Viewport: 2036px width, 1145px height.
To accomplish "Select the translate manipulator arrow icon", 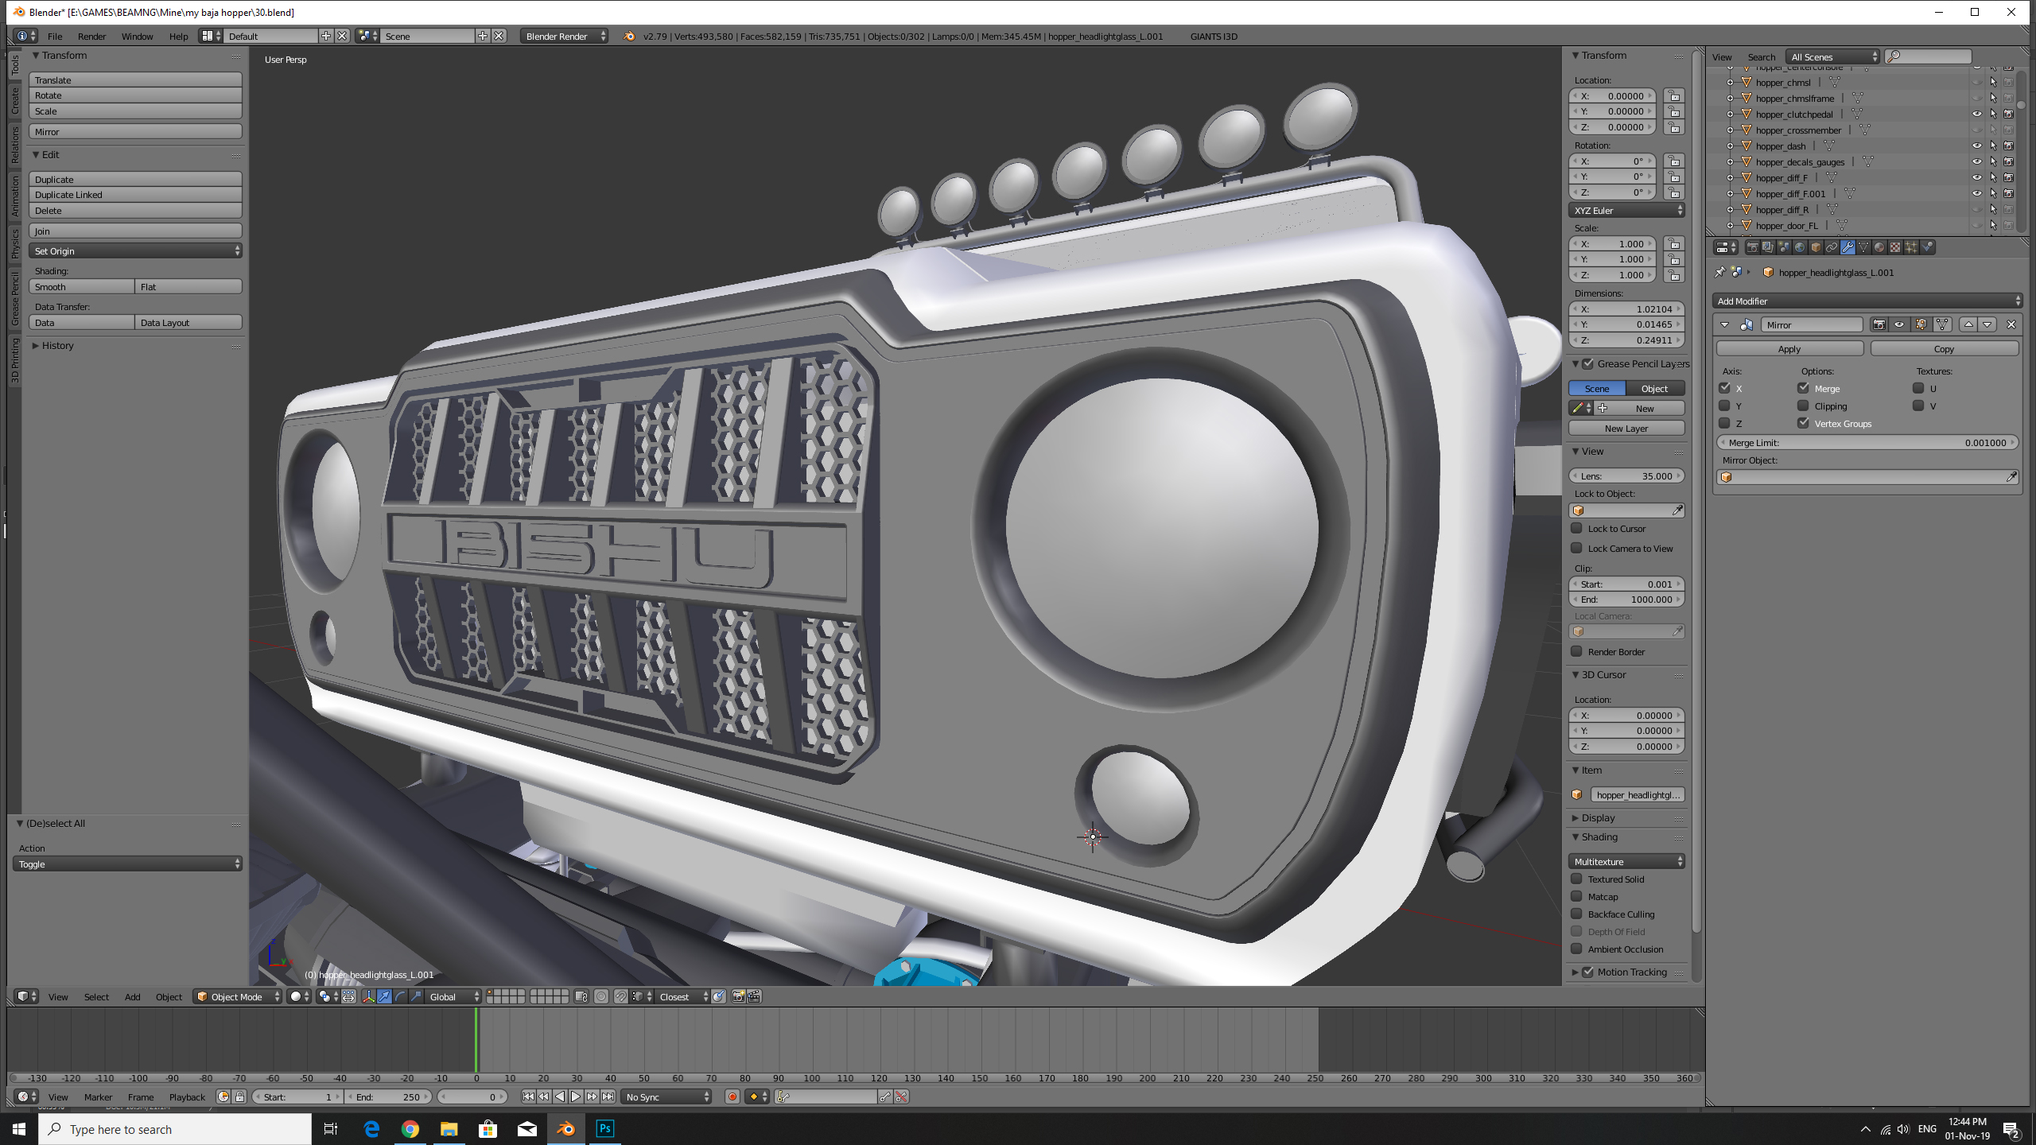I will [384, 996].
